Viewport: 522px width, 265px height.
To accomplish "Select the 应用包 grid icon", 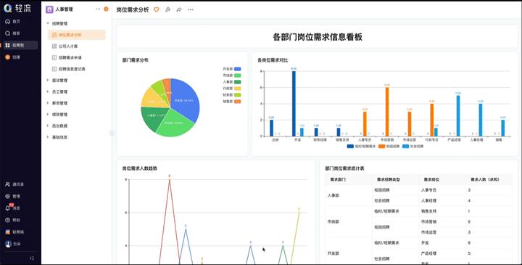I will [x=8, y=45].
